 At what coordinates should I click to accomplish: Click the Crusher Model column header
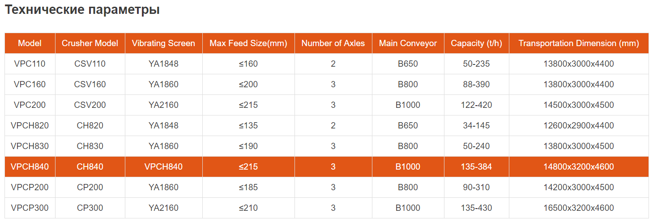[x=90, y=43]
